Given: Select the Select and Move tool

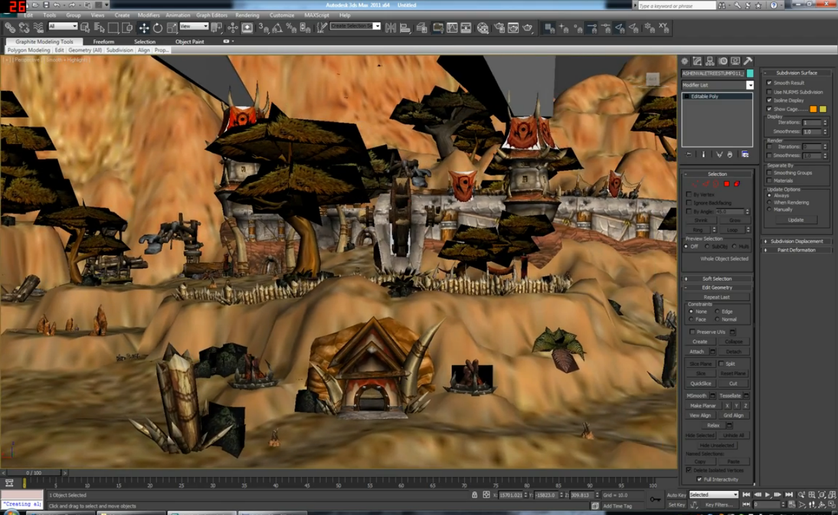Looking at the screenshot, I should pyautogui.click(x=143, y=28).
